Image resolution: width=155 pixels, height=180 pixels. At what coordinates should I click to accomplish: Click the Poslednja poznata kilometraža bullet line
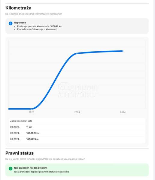pos(40,26)
